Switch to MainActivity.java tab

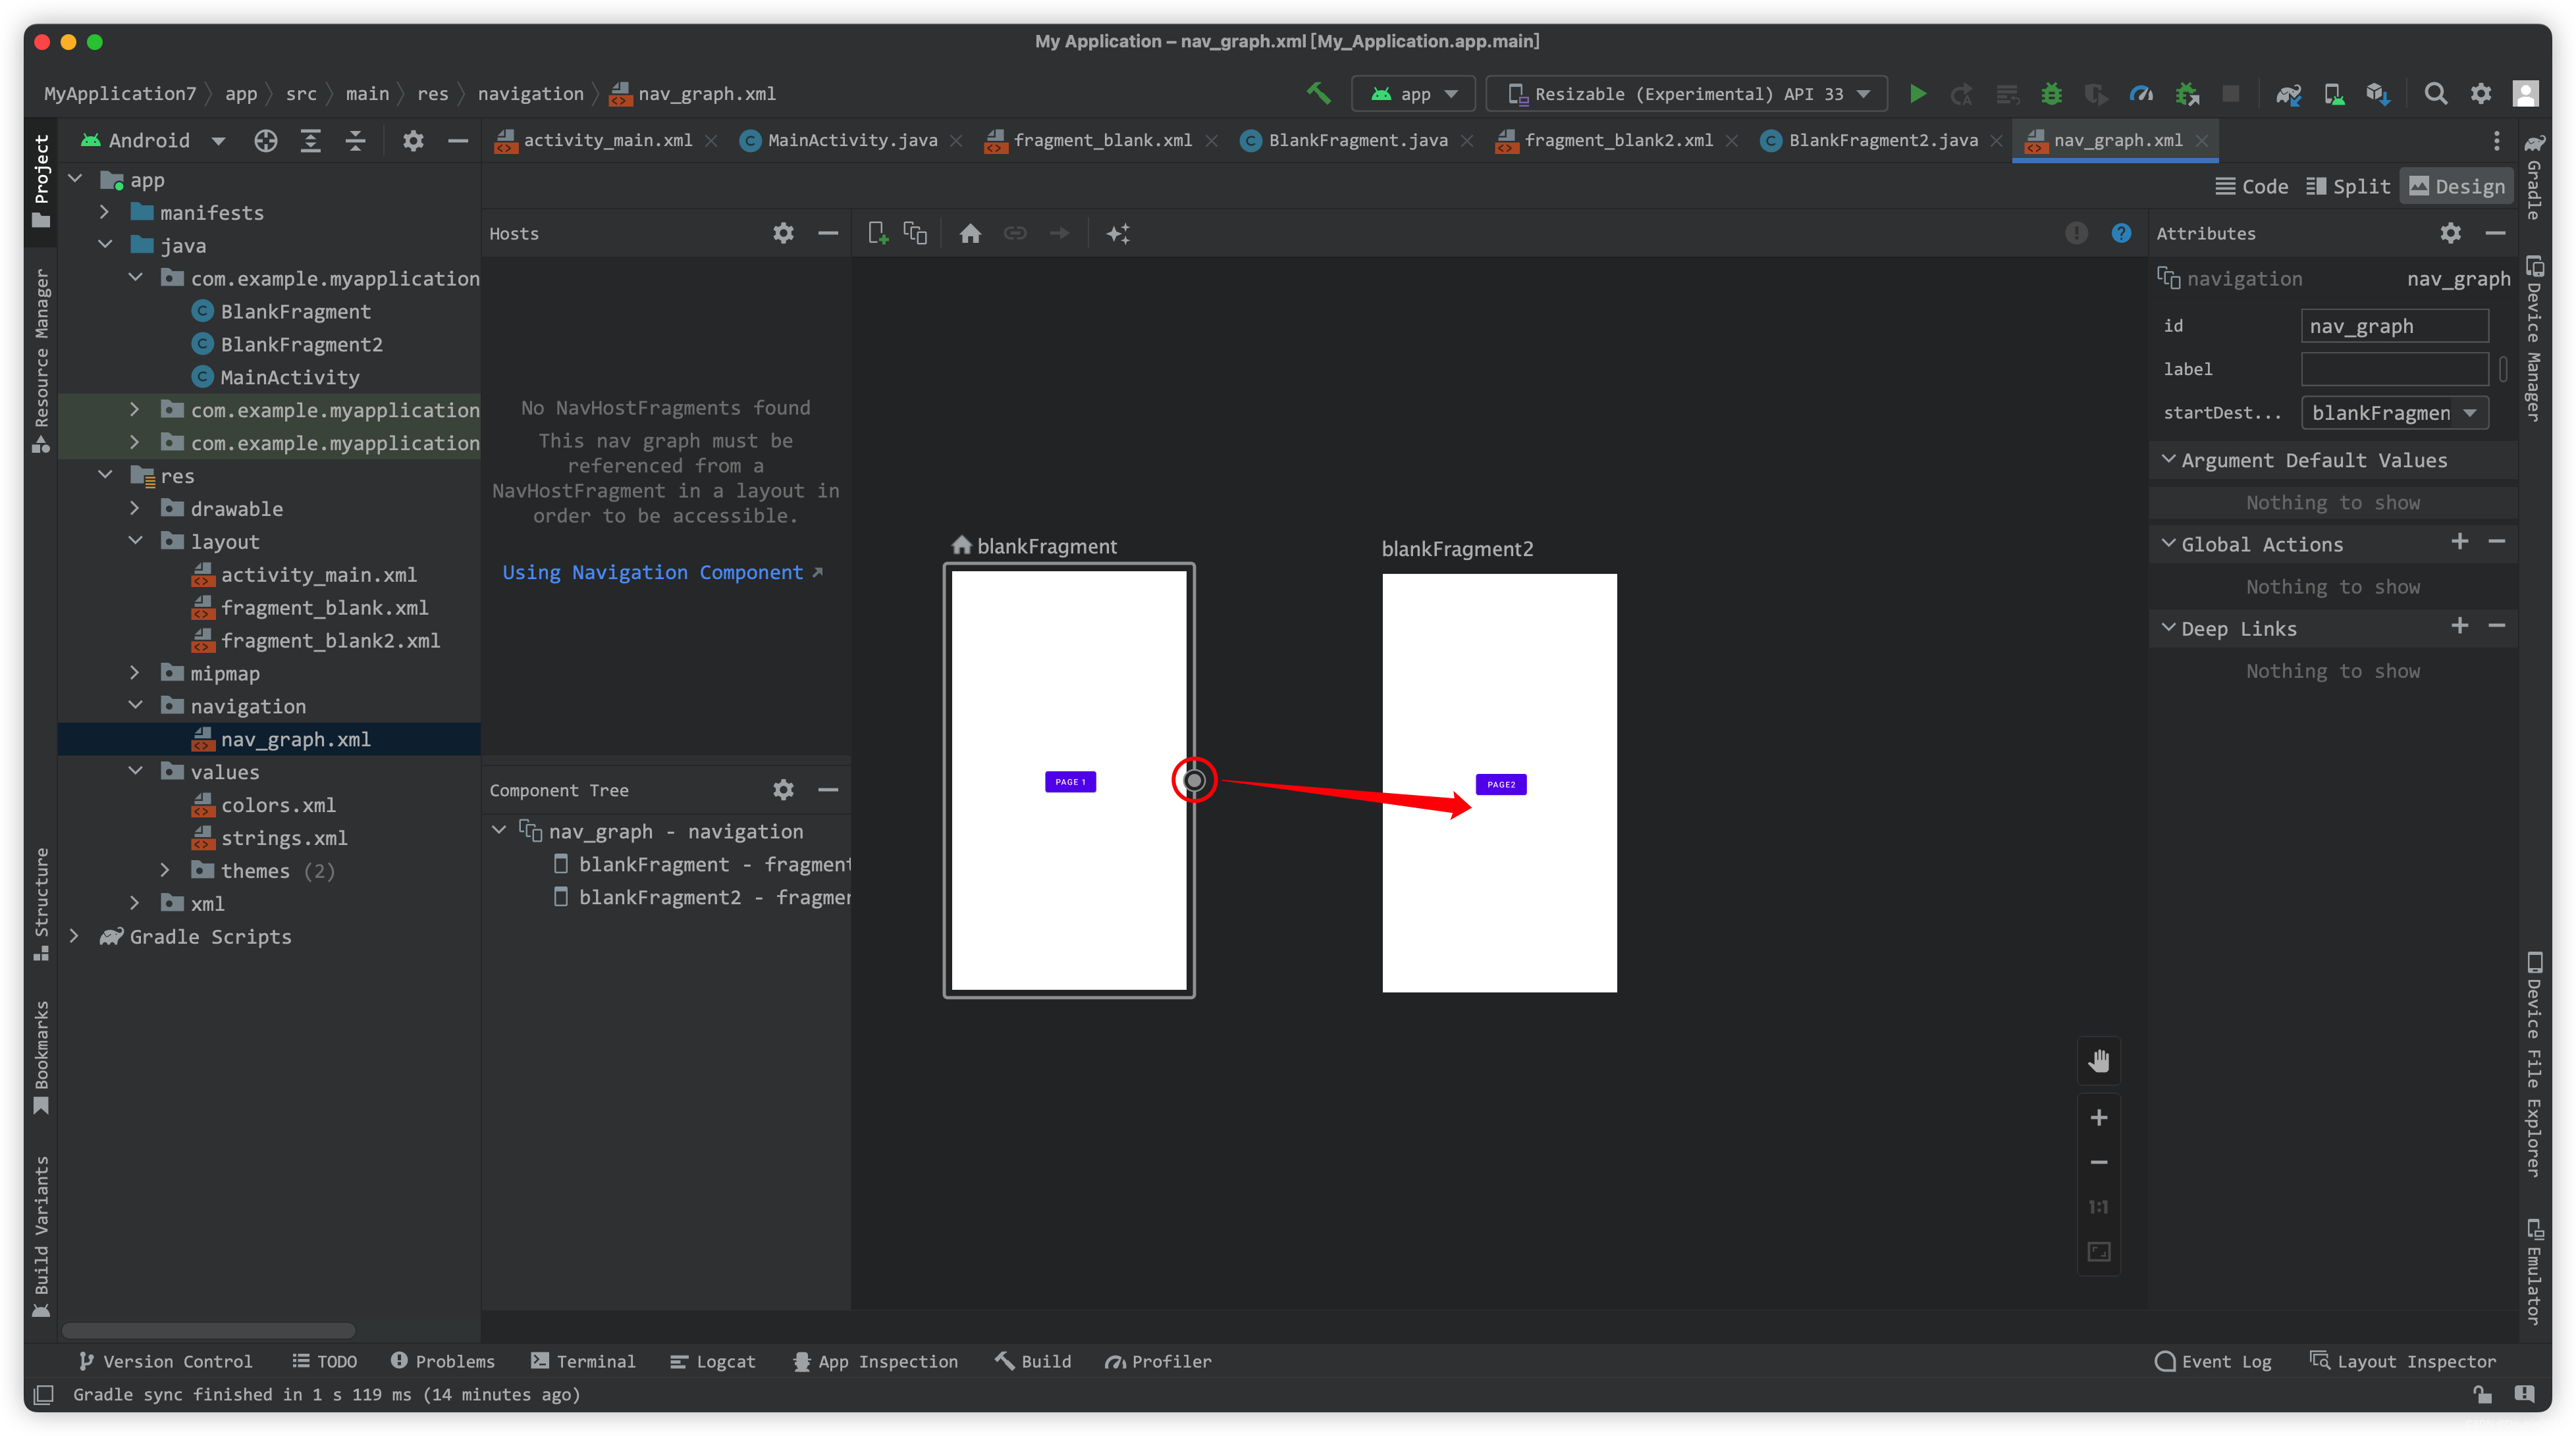851,141
